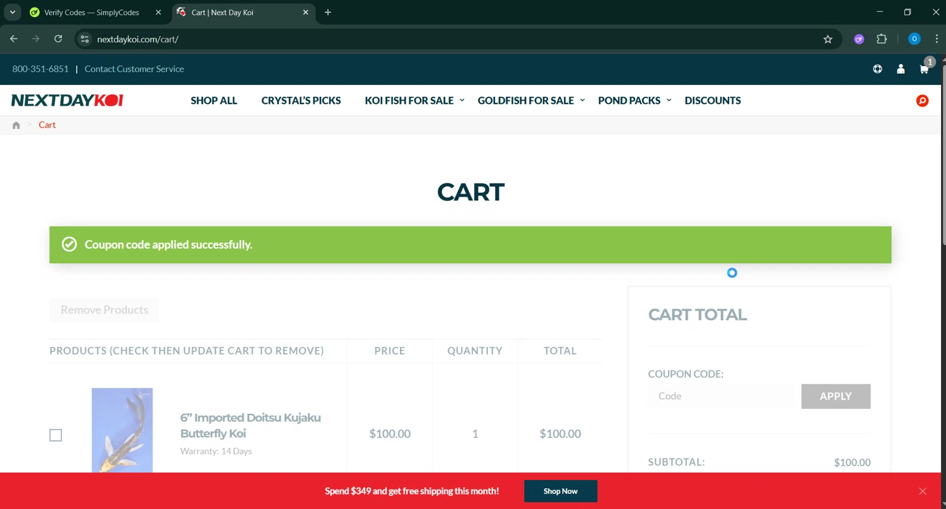This screenshot has width=946, height=509.
Task: Dismiss the free shipping banner X
Action: point(923,491)
